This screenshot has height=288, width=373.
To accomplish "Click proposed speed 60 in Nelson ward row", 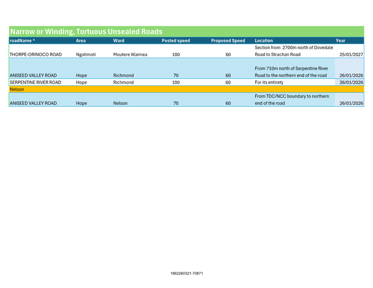I will (228, 103).
